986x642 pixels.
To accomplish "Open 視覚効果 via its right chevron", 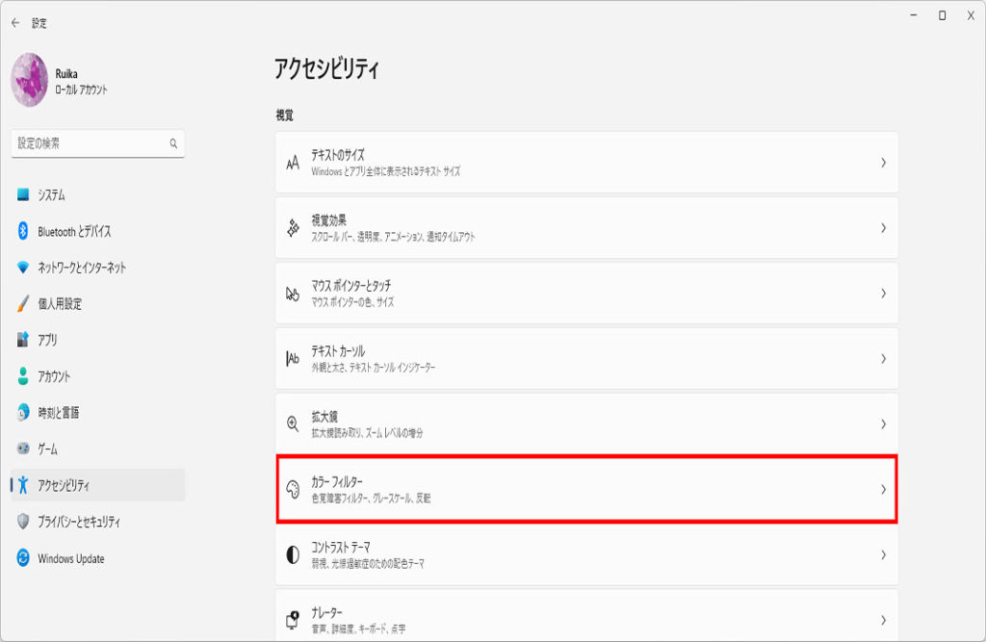I will coord(882,228).
